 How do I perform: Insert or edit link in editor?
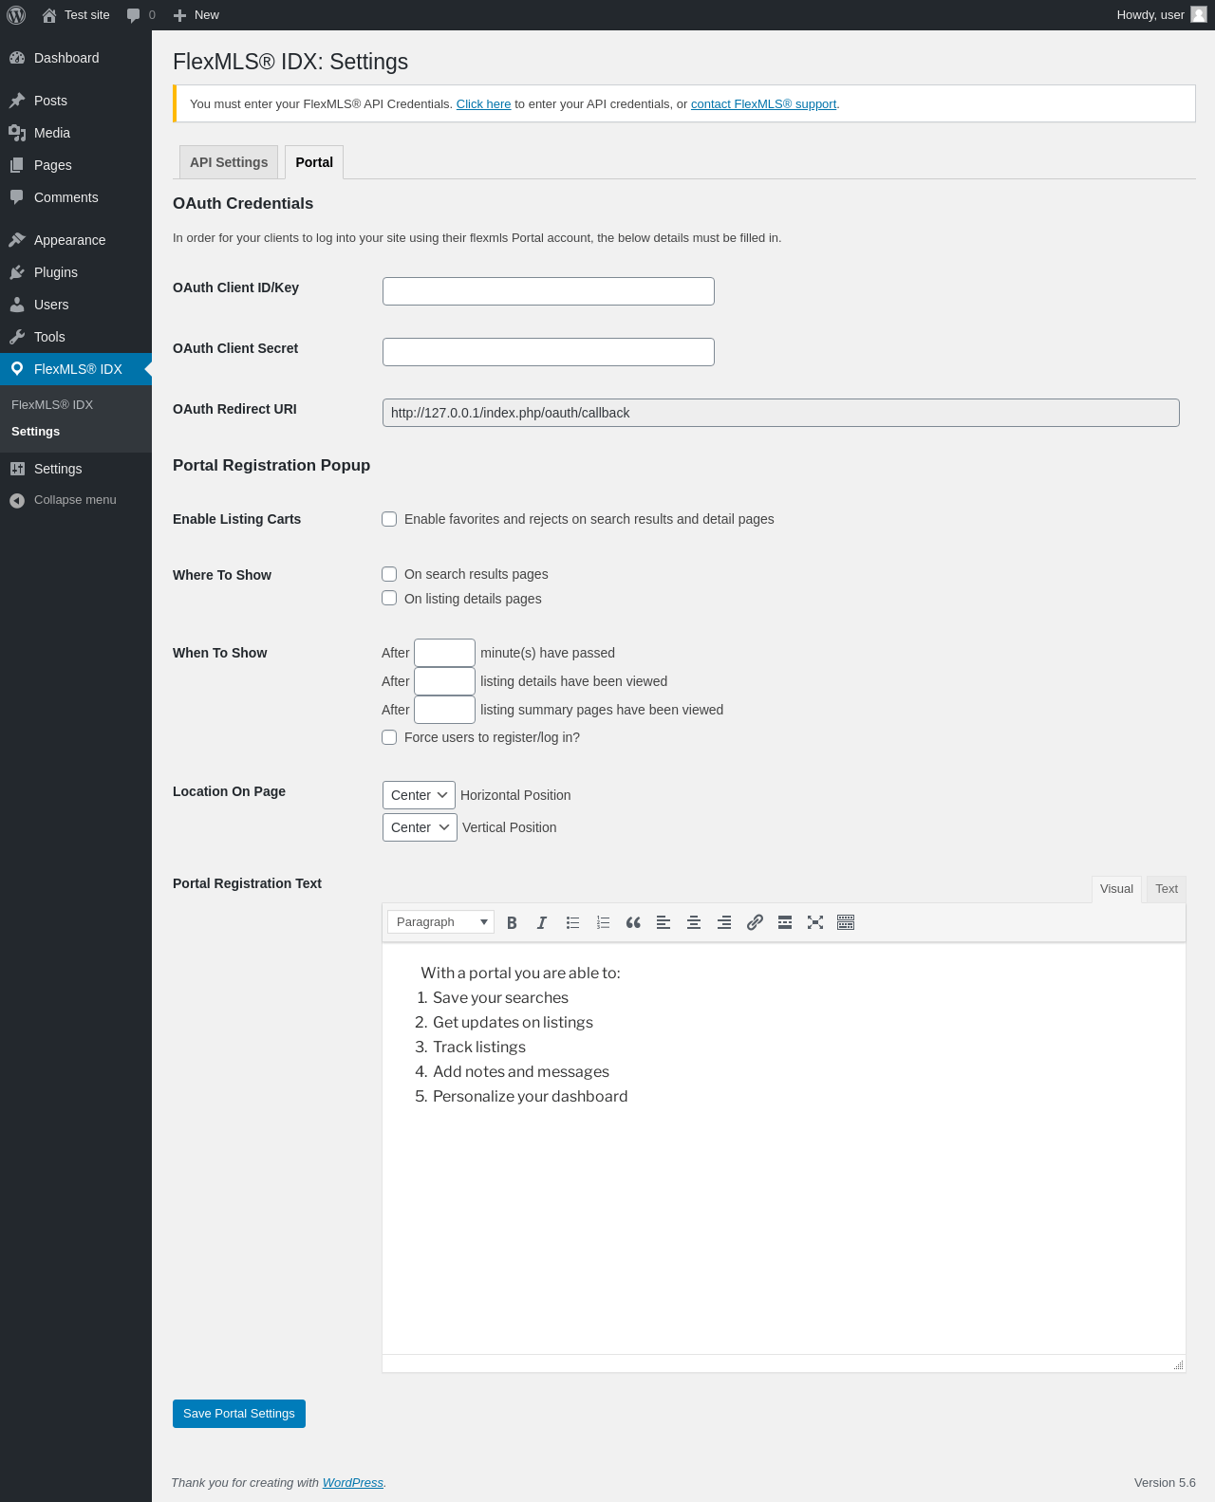(x=755, y=922)
